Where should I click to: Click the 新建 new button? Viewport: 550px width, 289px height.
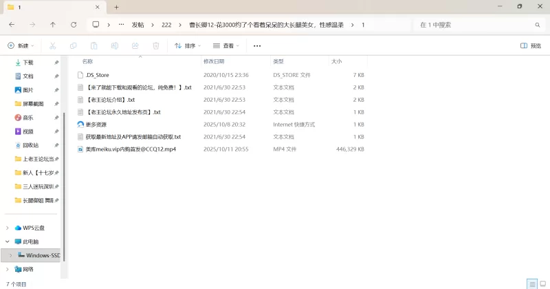click(x=19, y=46)
